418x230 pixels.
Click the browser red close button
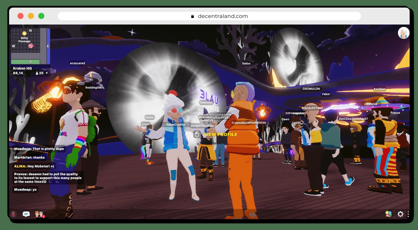pos(21,16)
